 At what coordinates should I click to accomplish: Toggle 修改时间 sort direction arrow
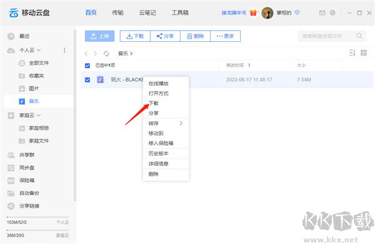(249, 65)
